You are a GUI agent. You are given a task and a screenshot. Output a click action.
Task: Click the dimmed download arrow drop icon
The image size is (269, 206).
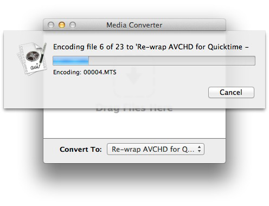(133, 80)
